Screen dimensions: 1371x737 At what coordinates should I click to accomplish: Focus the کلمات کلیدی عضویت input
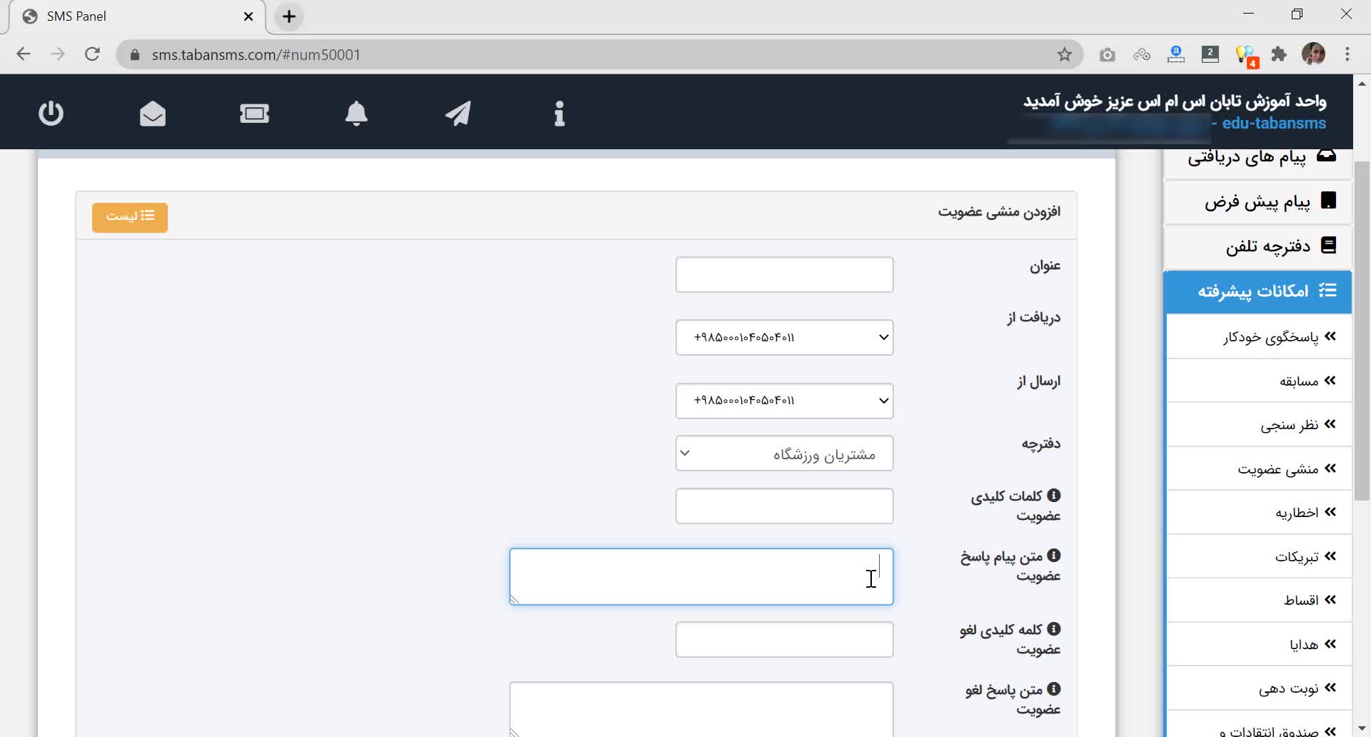click(x=784, y=506)
